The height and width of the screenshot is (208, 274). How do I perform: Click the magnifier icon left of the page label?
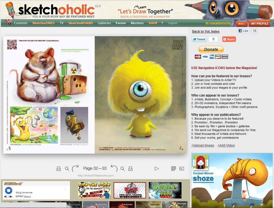(x=67, y=169)
